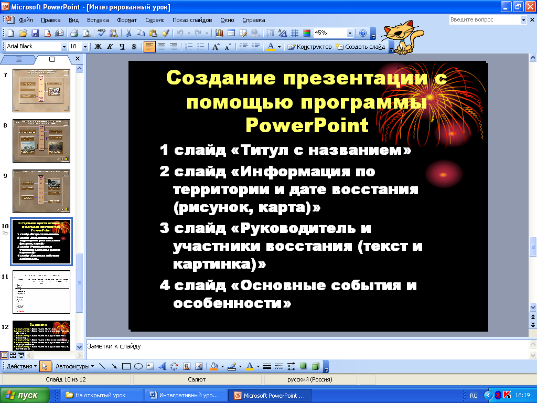Open the пуск Start menu
Viewport: 537px width, 403px height.
[24, 395]
